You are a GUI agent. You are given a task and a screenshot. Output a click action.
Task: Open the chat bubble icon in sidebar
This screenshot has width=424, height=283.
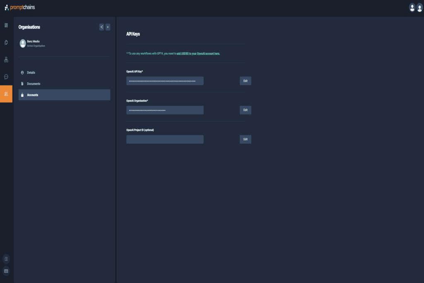coord(6,77)
